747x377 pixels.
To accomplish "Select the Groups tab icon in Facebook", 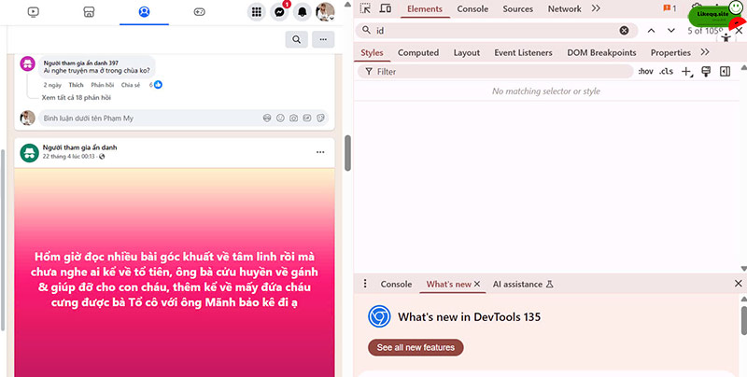I will [144, 12].
